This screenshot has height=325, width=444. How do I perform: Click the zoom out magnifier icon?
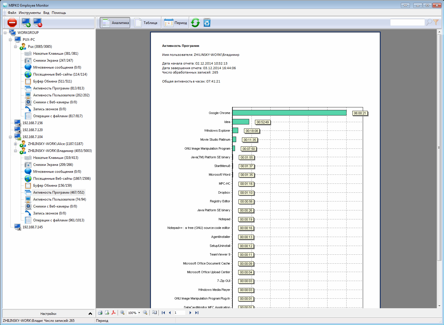coord(145,313)
